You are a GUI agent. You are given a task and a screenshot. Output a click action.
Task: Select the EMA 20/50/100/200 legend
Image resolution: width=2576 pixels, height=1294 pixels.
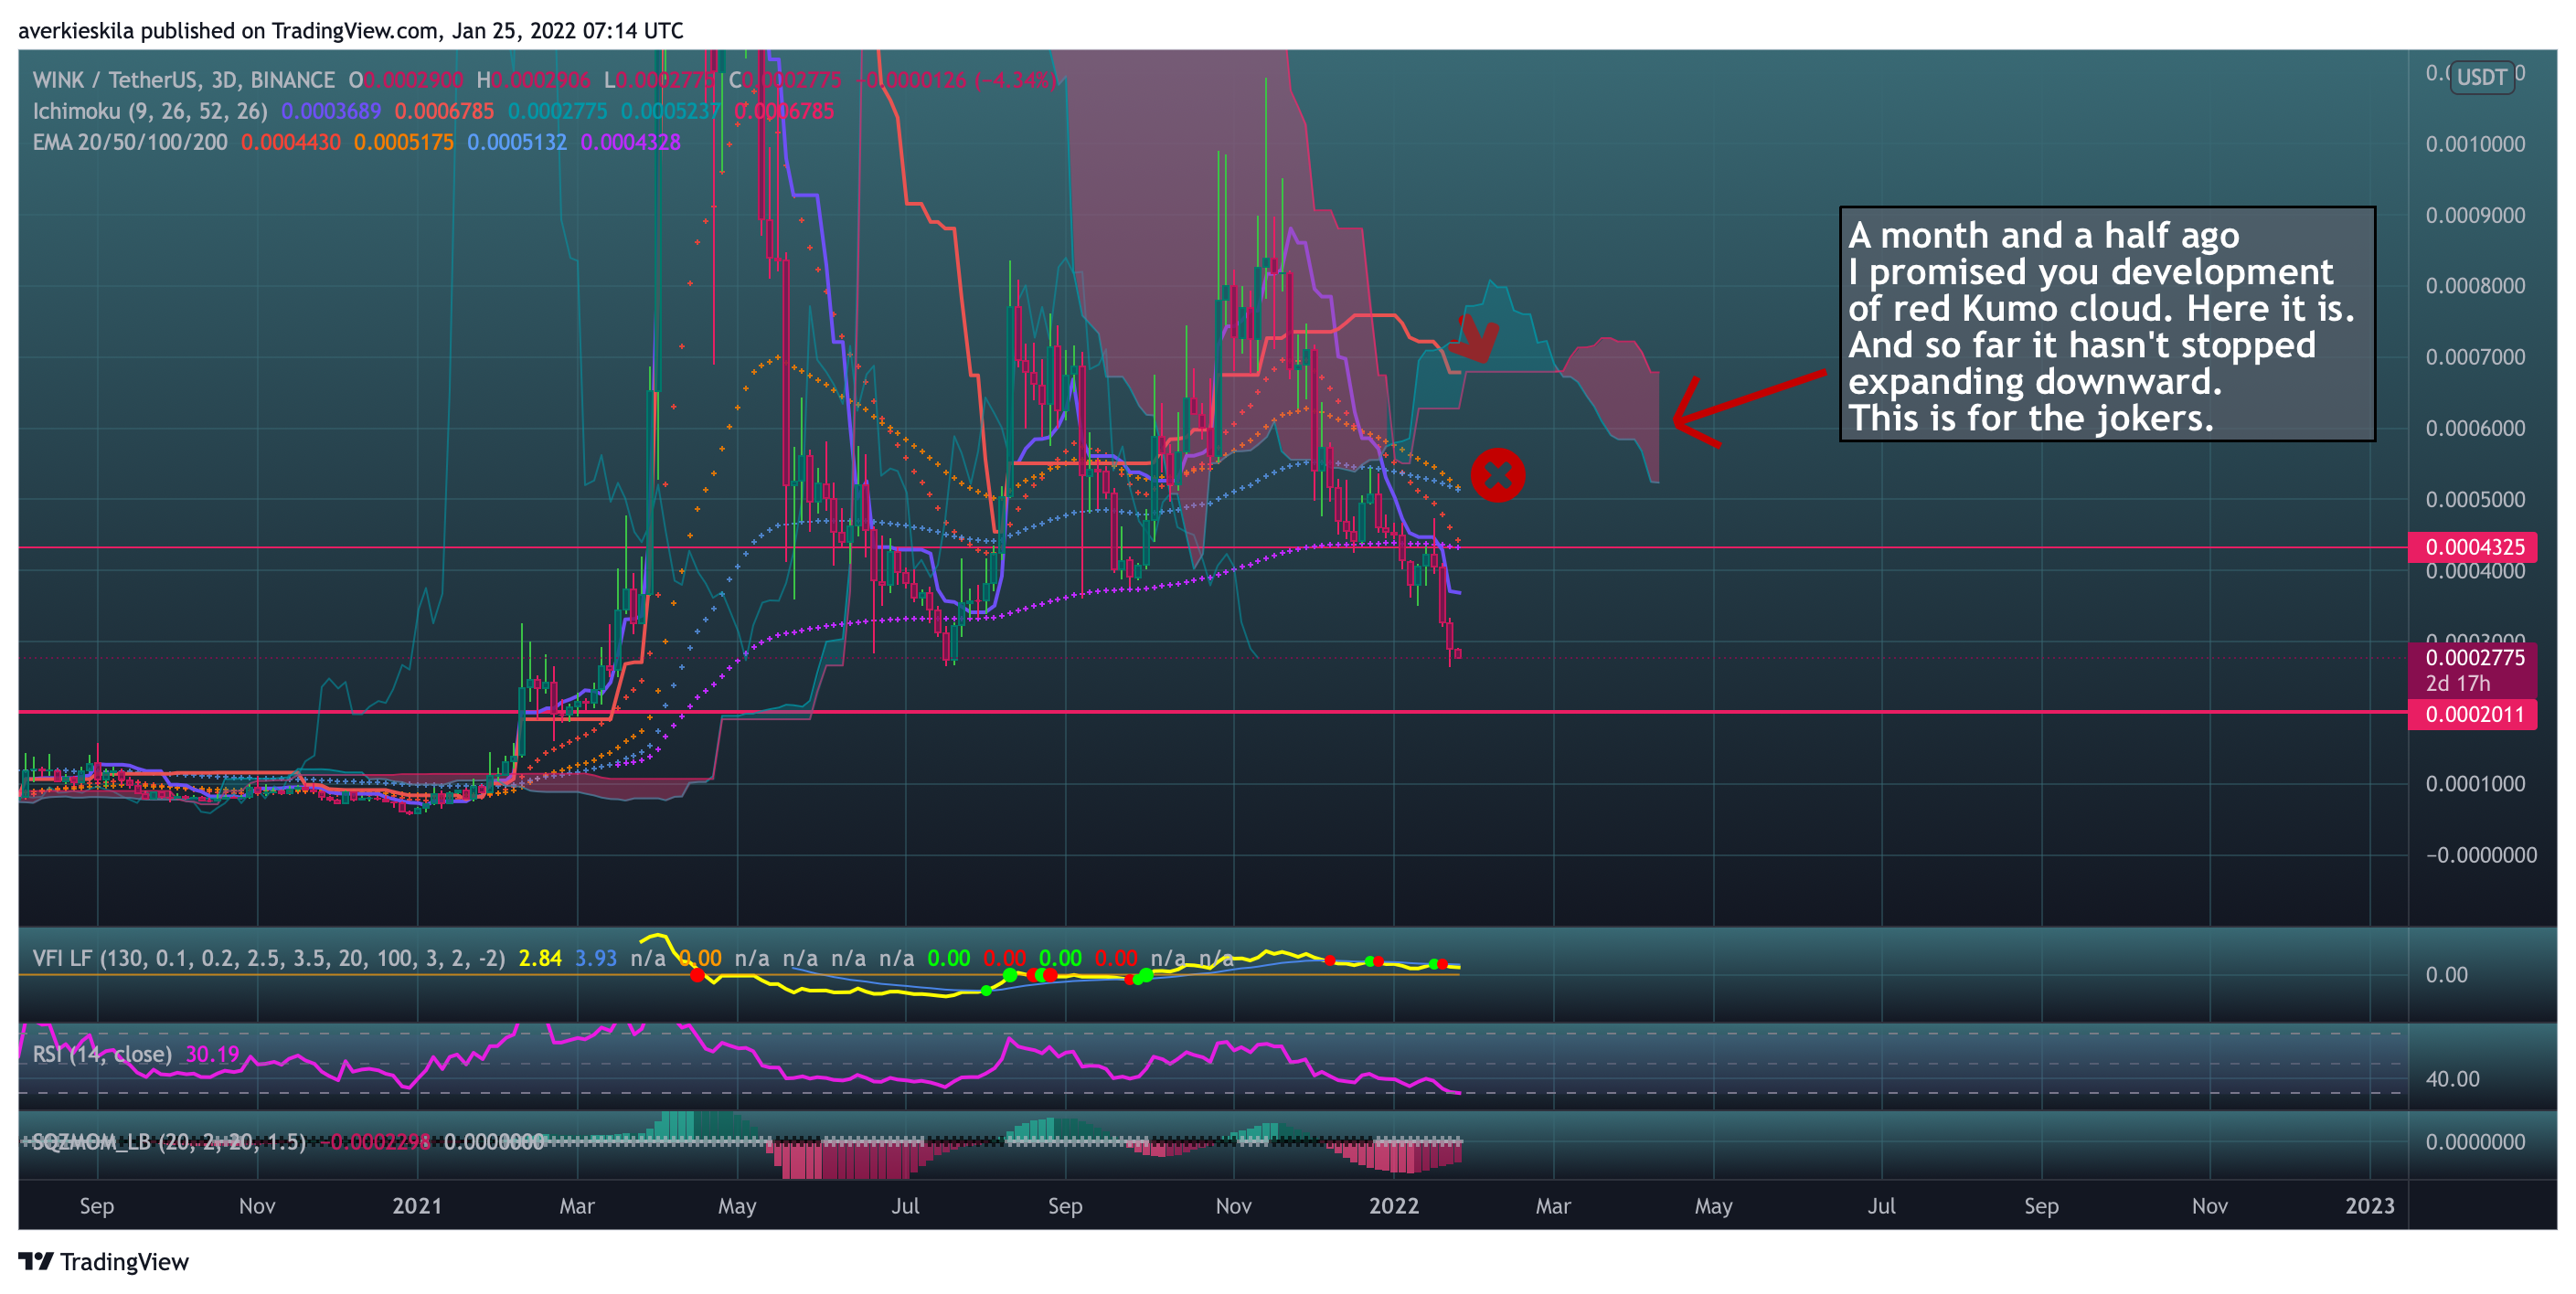pos(130,142)
